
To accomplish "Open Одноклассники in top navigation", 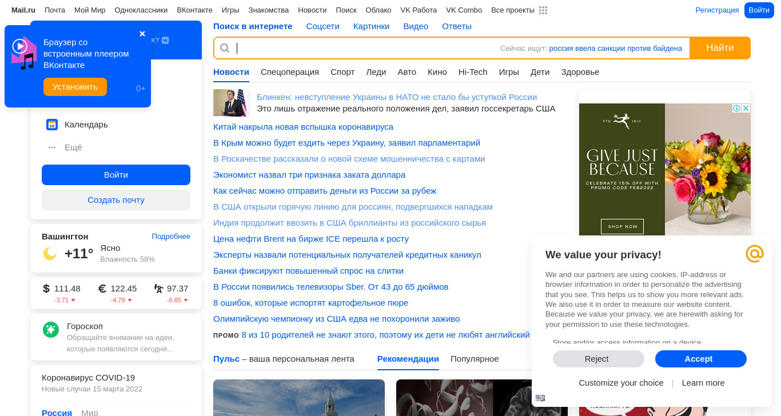I will point(141,10).
